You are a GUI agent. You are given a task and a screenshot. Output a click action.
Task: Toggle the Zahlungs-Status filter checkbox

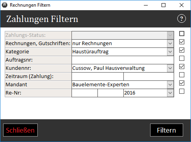coord(182,34)
